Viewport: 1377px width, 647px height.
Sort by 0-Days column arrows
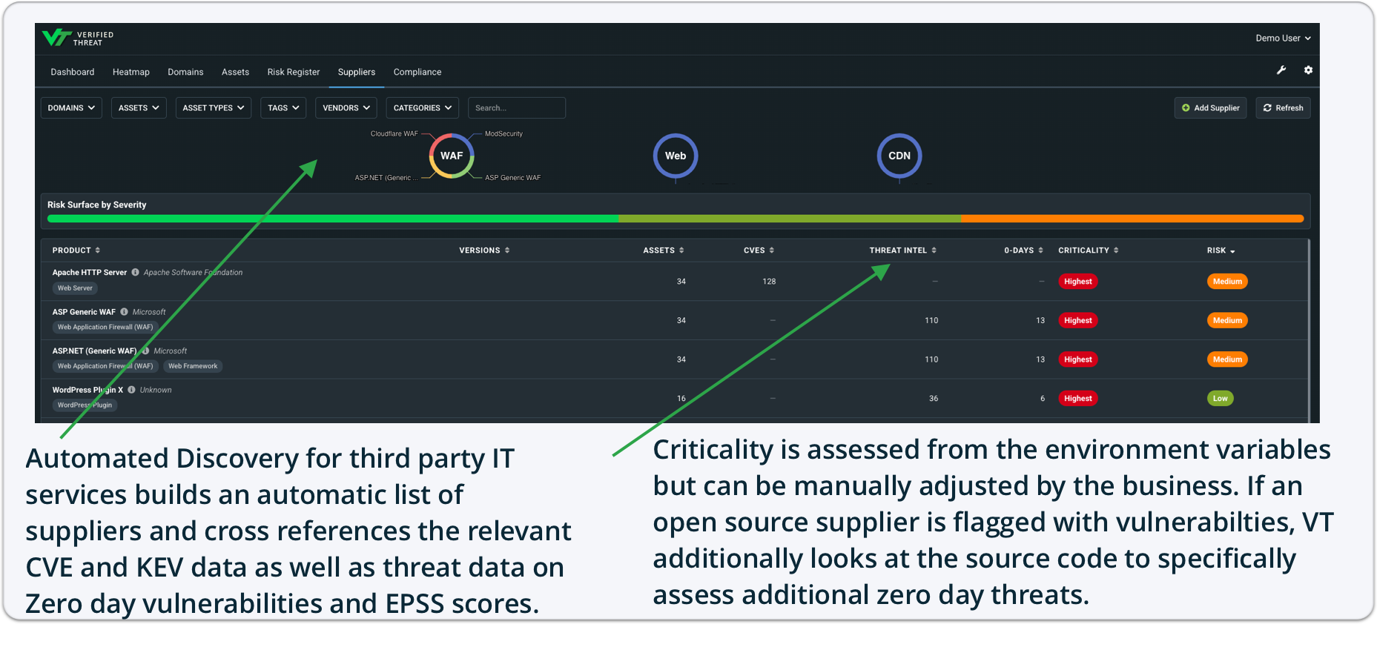click(x=1040, y=250)
